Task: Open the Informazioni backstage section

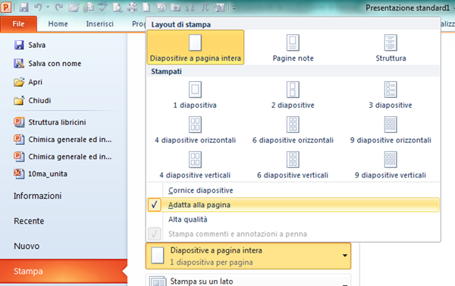Action: click(37, 196)
